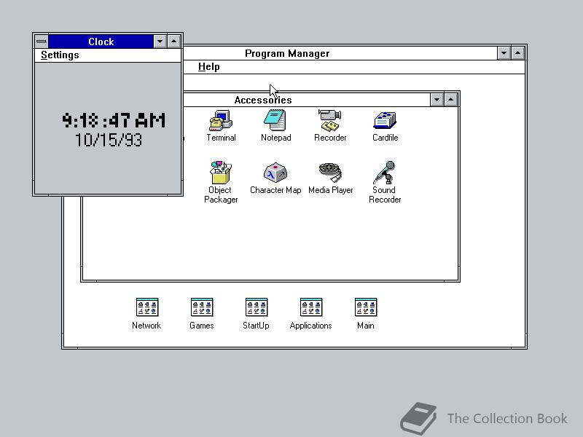583x437 pixels.
Task: Launch Notepad from Accessories
Action: click(275, 120)
